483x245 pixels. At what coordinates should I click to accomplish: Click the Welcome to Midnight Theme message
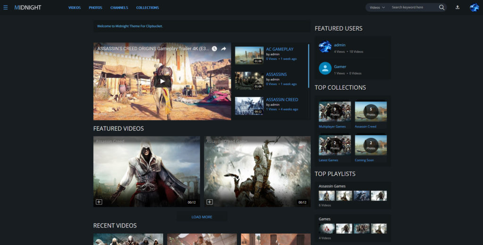(x=130, y=26)
